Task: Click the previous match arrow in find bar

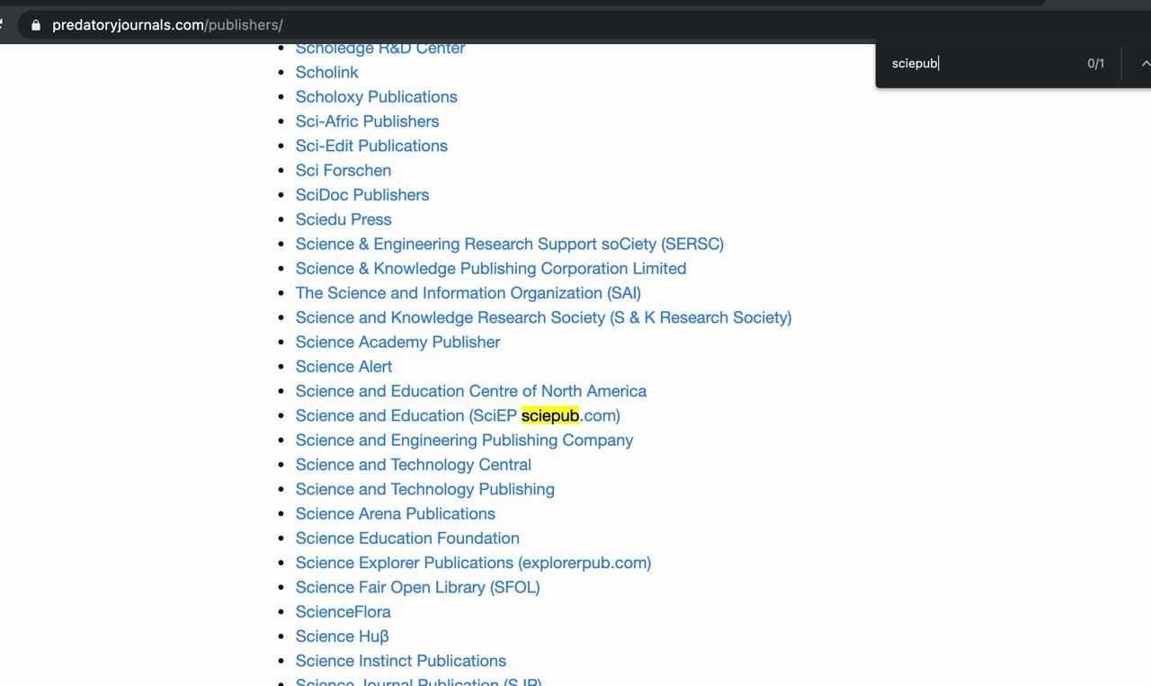Action: [1145, 63]
